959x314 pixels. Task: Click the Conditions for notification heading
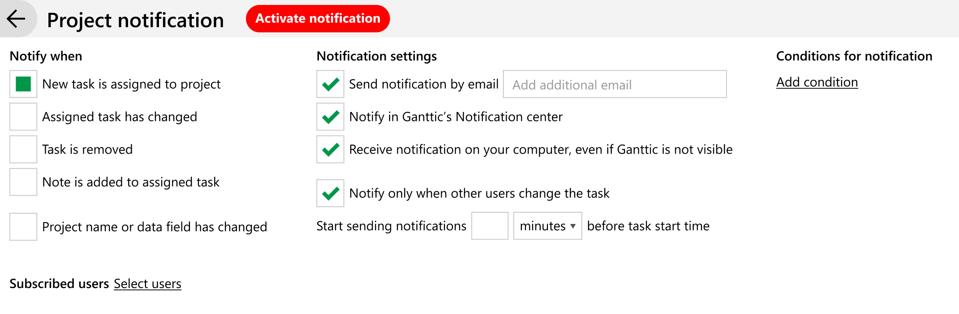pos(854,56)
